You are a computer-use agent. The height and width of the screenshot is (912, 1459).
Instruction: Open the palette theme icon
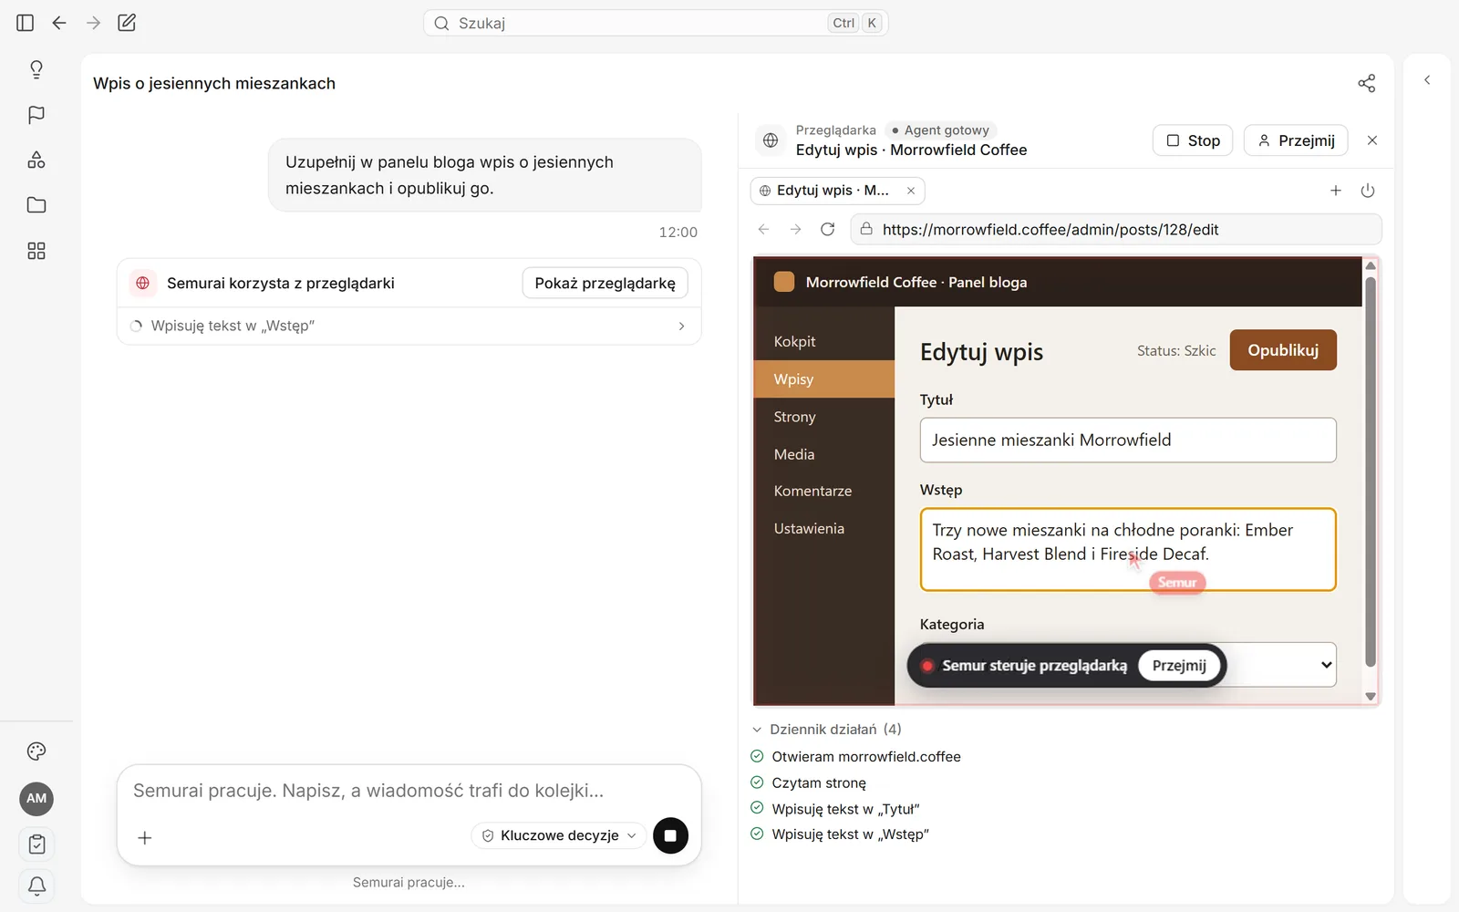pos(36,751)
